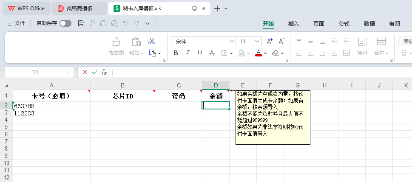Select cell A2 containing 663388
412x182 pixels.
[x=51, y=106]
